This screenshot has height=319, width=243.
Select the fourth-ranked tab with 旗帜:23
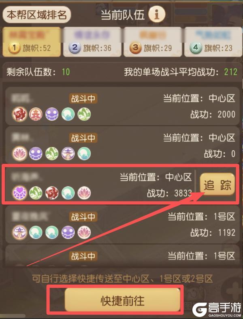[213, 42]
